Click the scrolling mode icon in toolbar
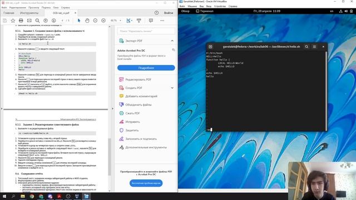The height and width of the screenshot is (200, 356). click(x=139, y=21)
